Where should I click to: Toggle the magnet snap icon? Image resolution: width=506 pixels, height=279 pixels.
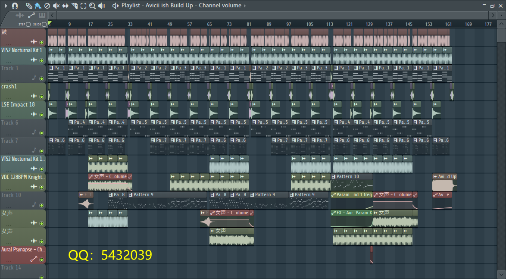point(14,6)
